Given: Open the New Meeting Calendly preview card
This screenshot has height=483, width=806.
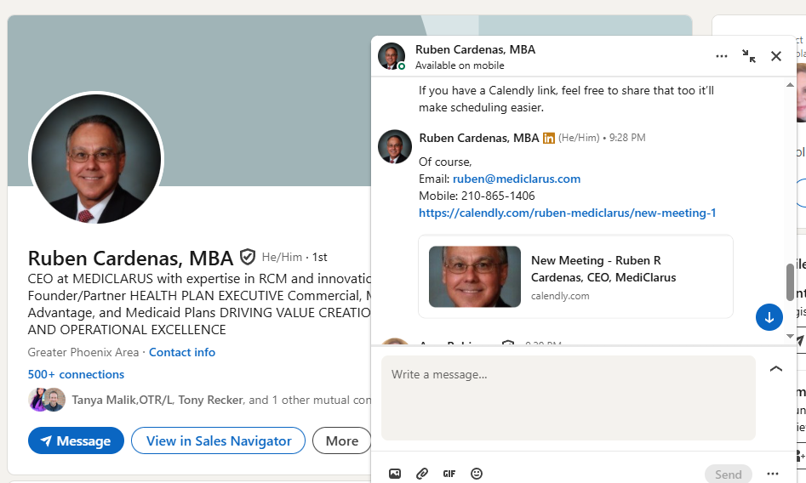Looking at the screenshot, I should tap(575, 276).
